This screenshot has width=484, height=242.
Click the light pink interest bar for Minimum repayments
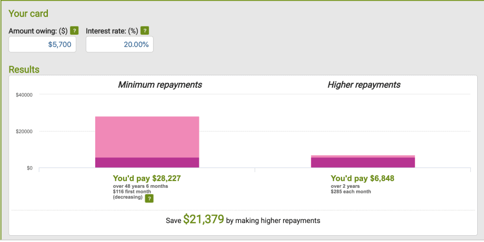147,136
